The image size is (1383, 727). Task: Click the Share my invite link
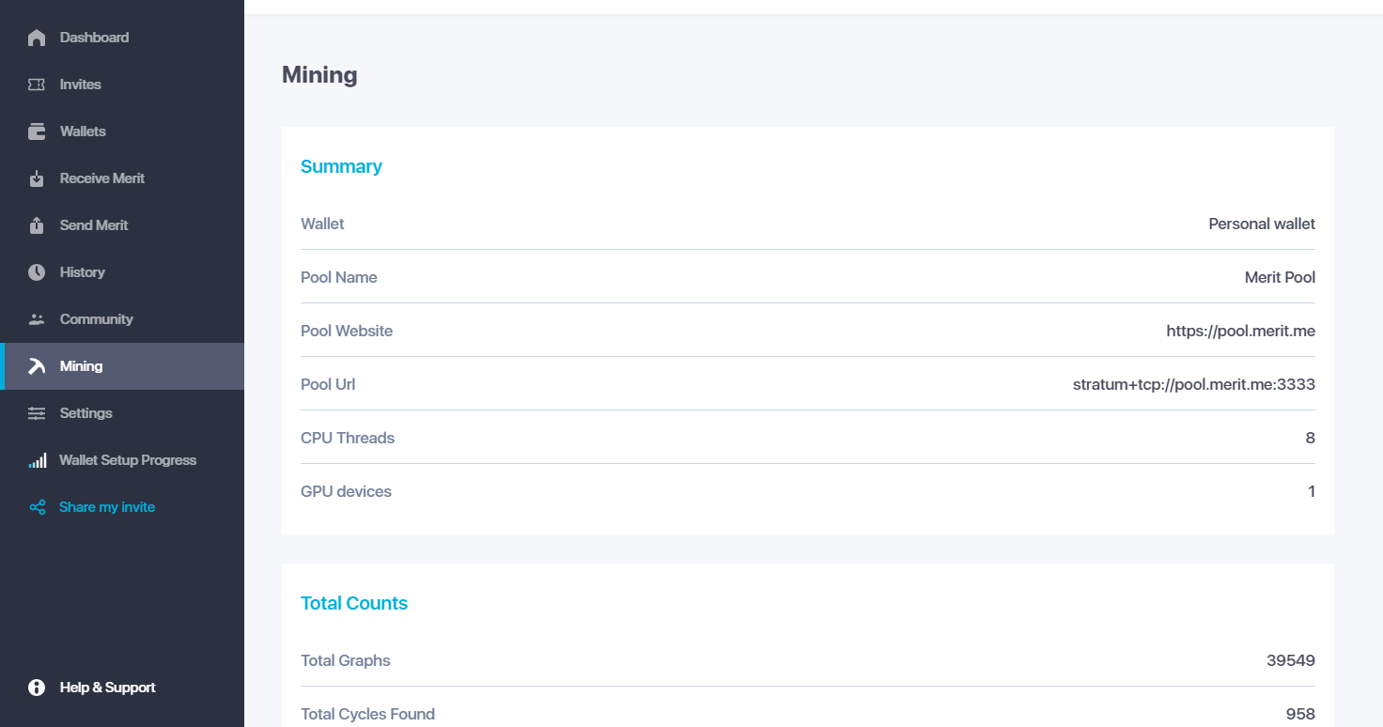coord(107,507)
